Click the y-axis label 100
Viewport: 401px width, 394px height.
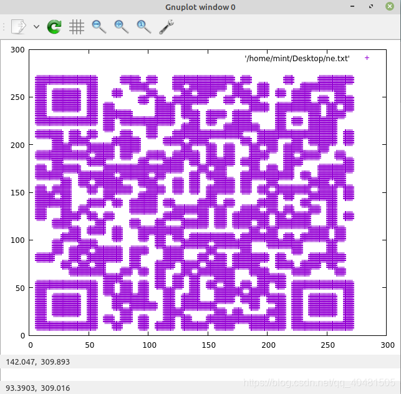coord(17,240)
